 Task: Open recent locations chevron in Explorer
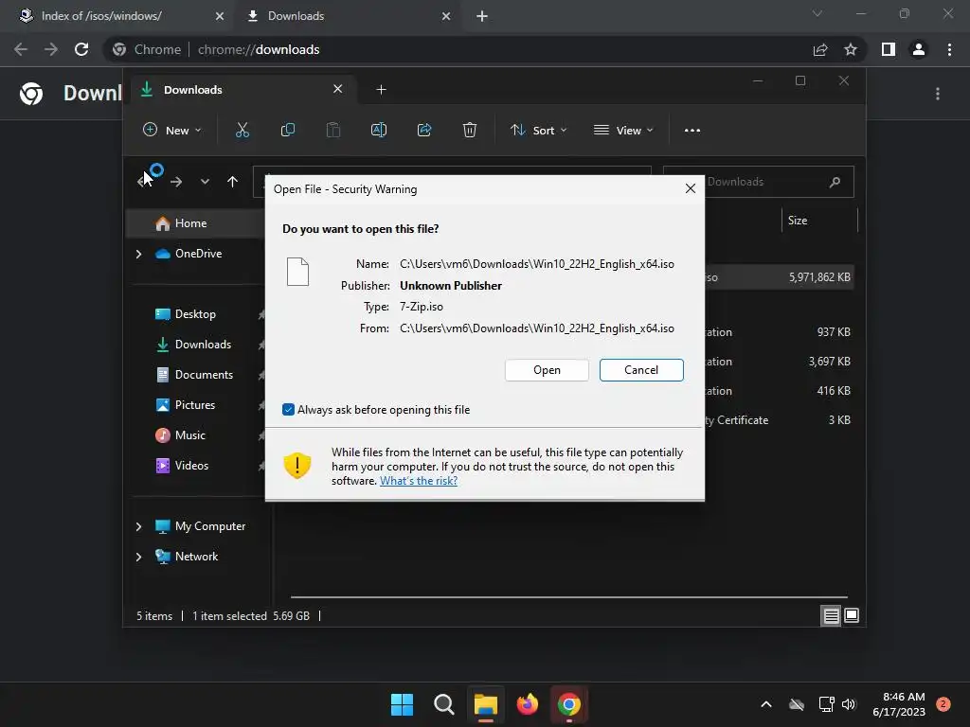[205, 182]
